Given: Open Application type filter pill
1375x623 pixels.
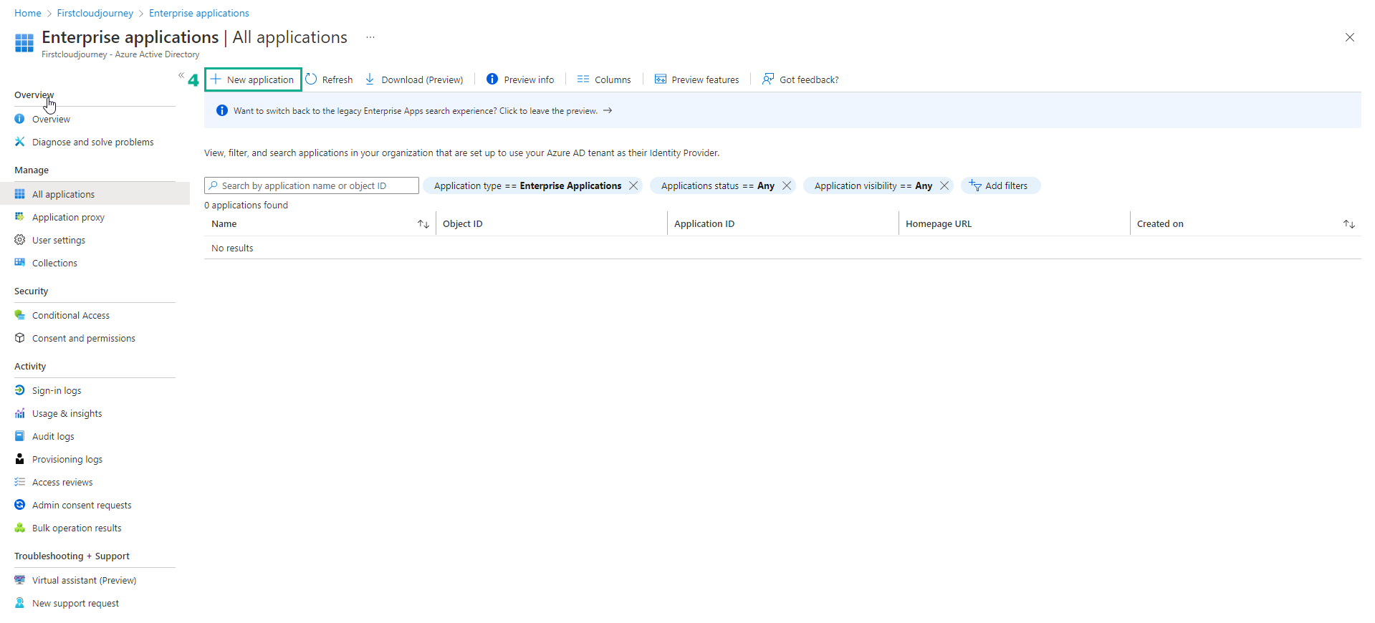Looking at the screenshot, I should (527, 185).
